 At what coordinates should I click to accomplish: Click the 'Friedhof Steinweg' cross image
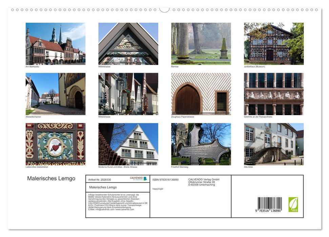pyautogui.click(x=201, y=144)
